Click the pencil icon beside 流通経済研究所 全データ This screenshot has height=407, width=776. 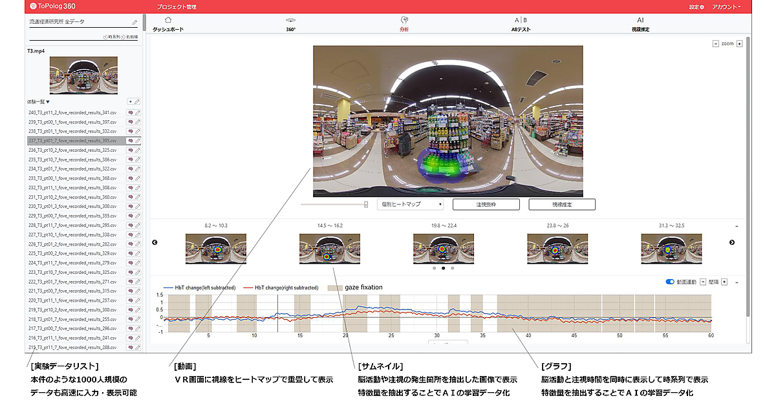pos(135,22)
